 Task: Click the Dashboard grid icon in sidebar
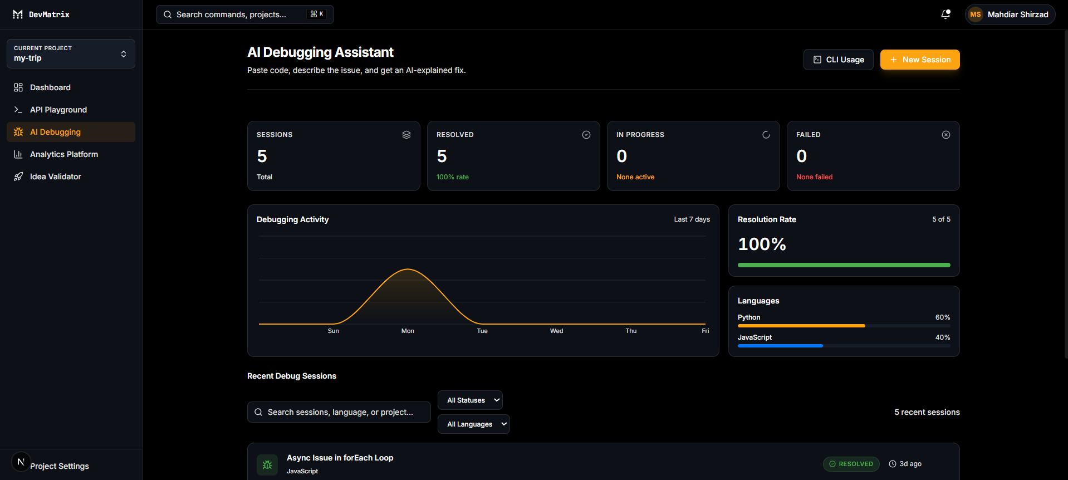18,87
